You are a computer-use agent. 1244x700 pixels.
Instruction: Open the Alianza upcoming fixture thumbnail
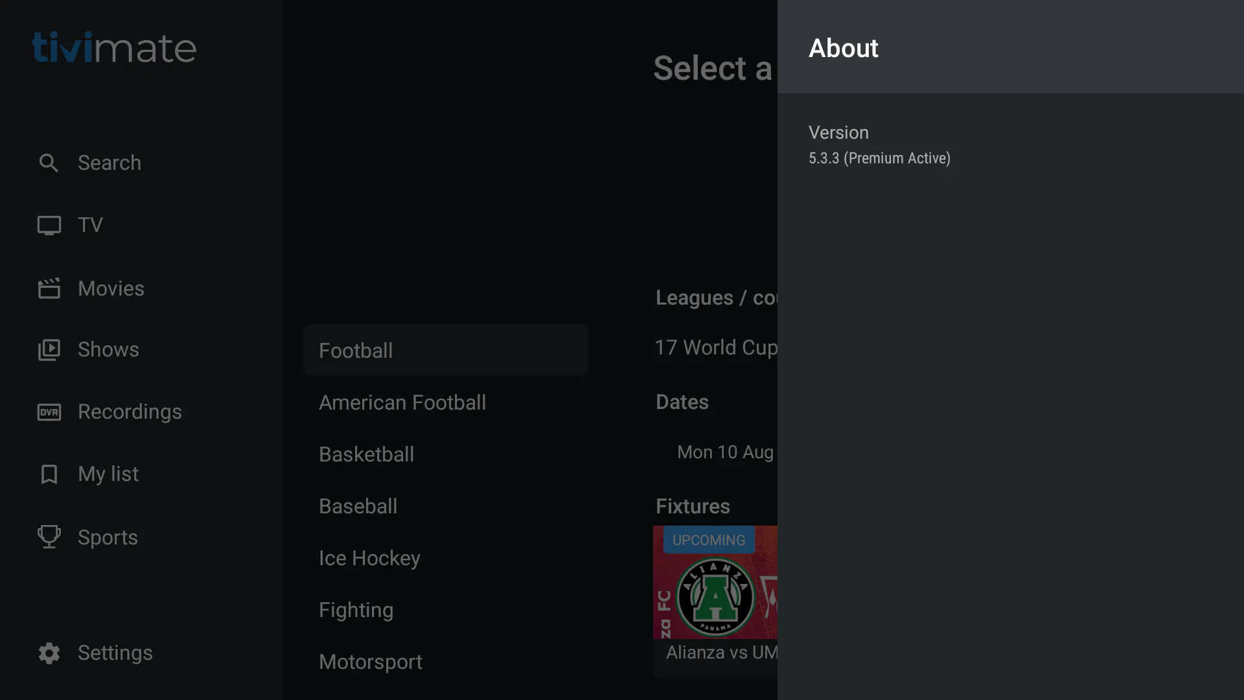[x=715, y=582]
